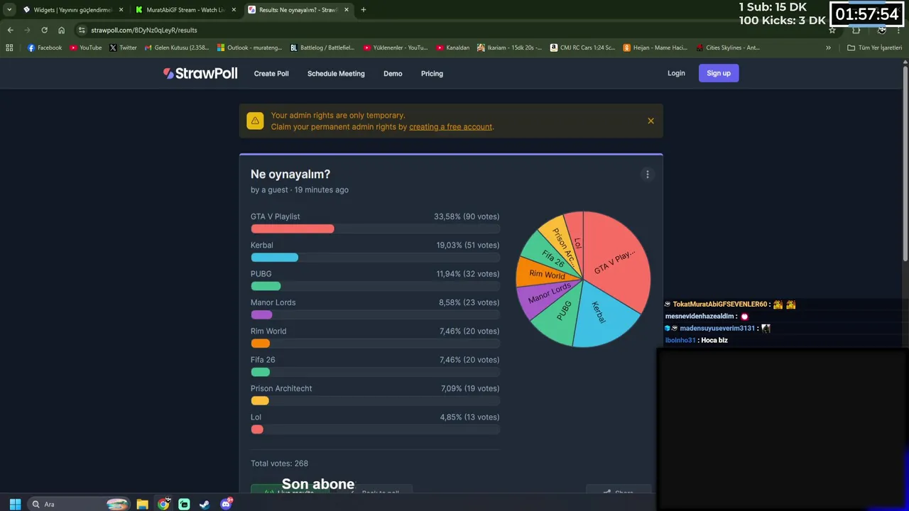Click the Windows taskbar search box
909x511 pixels.
(x=80, y=504)
